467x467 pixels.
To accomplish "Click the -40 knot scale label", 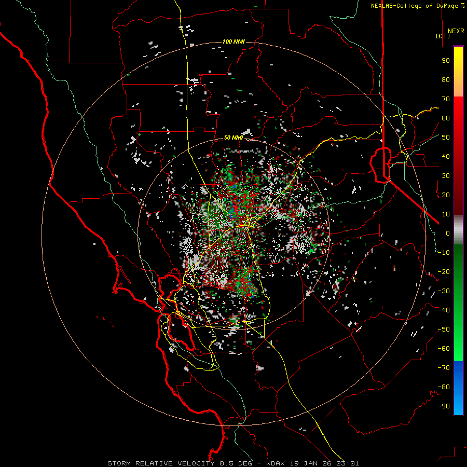I will point(444,310).
